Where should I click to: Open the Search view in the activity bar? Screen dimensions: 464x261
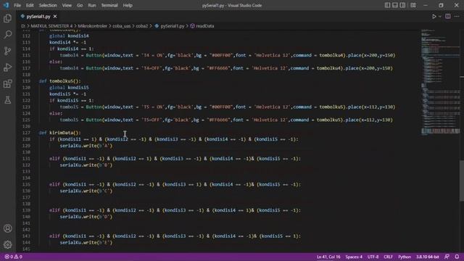tap(8, 34)
